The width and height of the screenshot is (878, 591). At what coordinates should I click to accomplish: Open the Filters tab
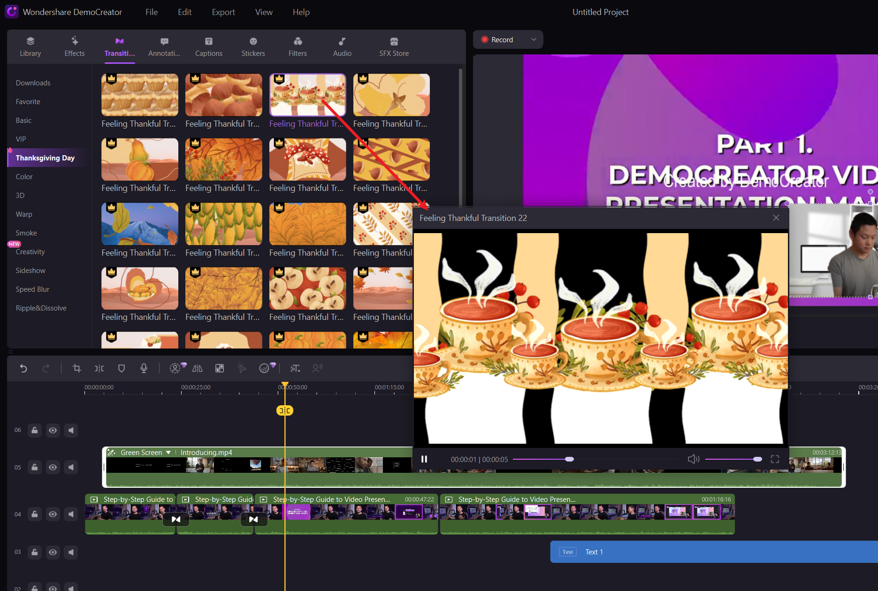coord(298,47)
